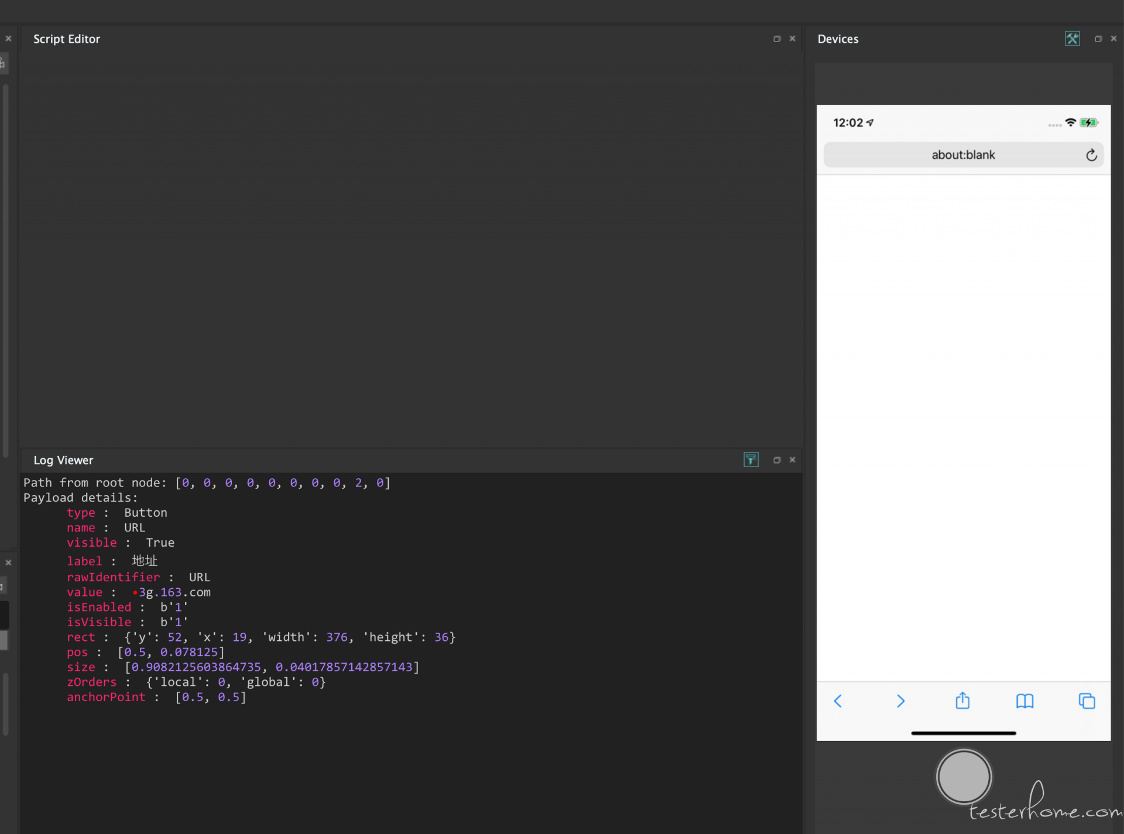This screenshot has height=834, width=1124.
Task: Click the 'rect' log entry
Action: pos(261,637)
